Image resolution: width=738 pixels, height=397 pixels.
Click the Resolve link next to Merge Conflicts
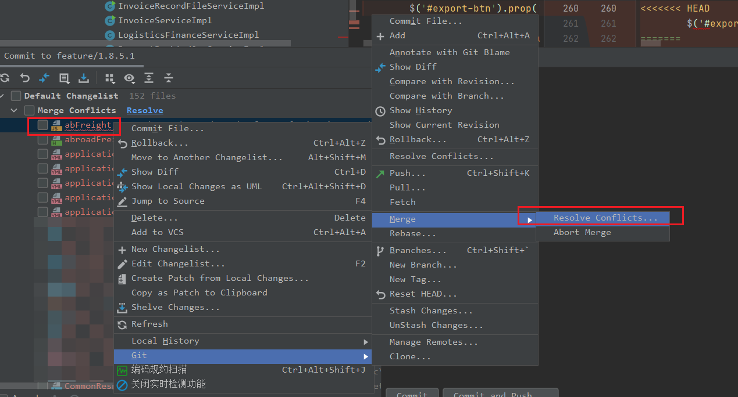point(144,110)
